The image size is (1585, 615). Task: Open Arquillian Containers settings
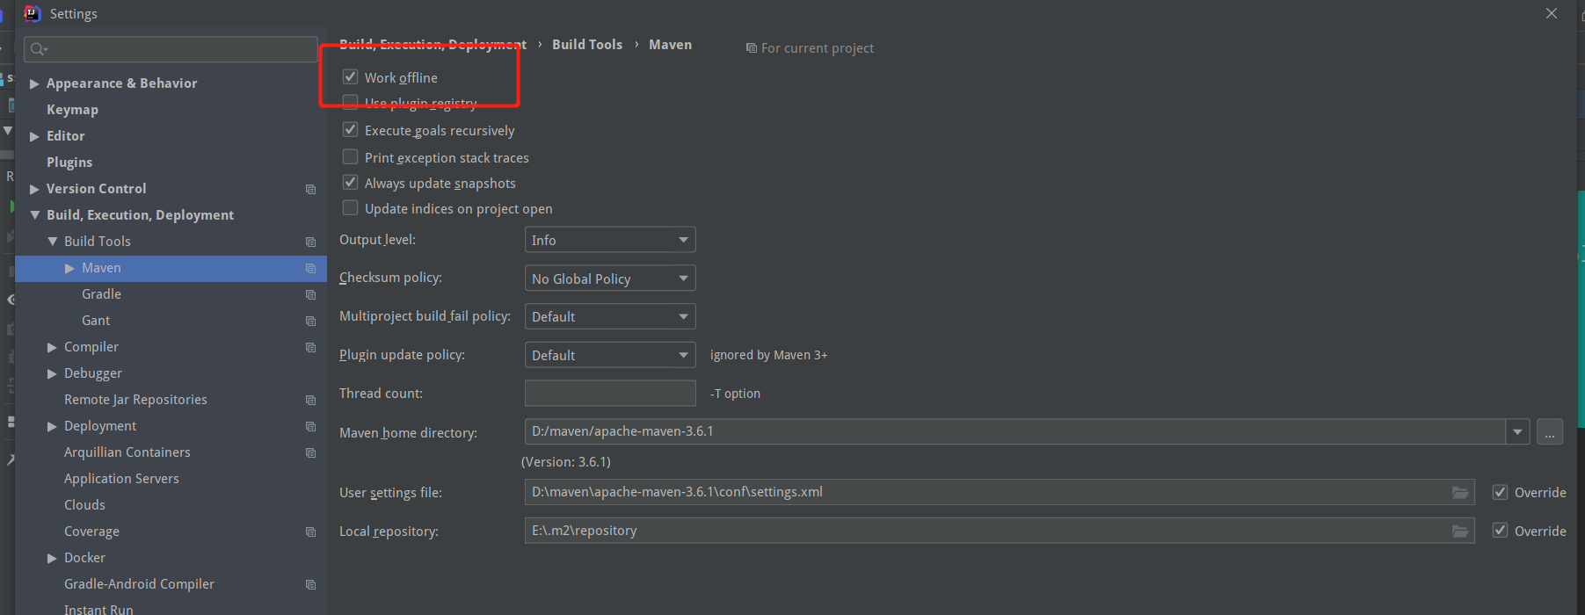pos(127,452)
